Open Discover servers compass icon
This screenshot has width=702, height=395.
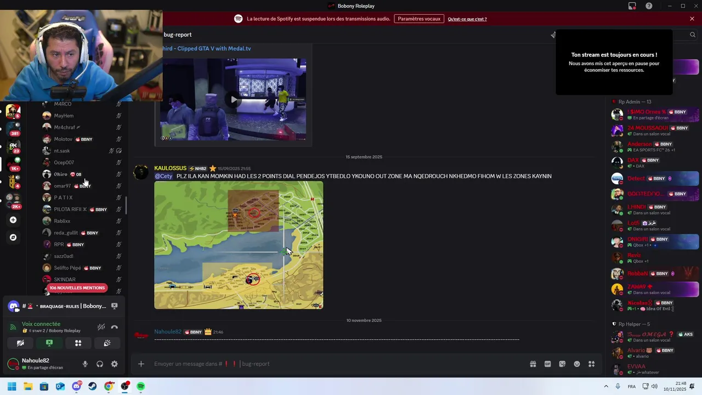pyautogui.click(x=13, y=238)
